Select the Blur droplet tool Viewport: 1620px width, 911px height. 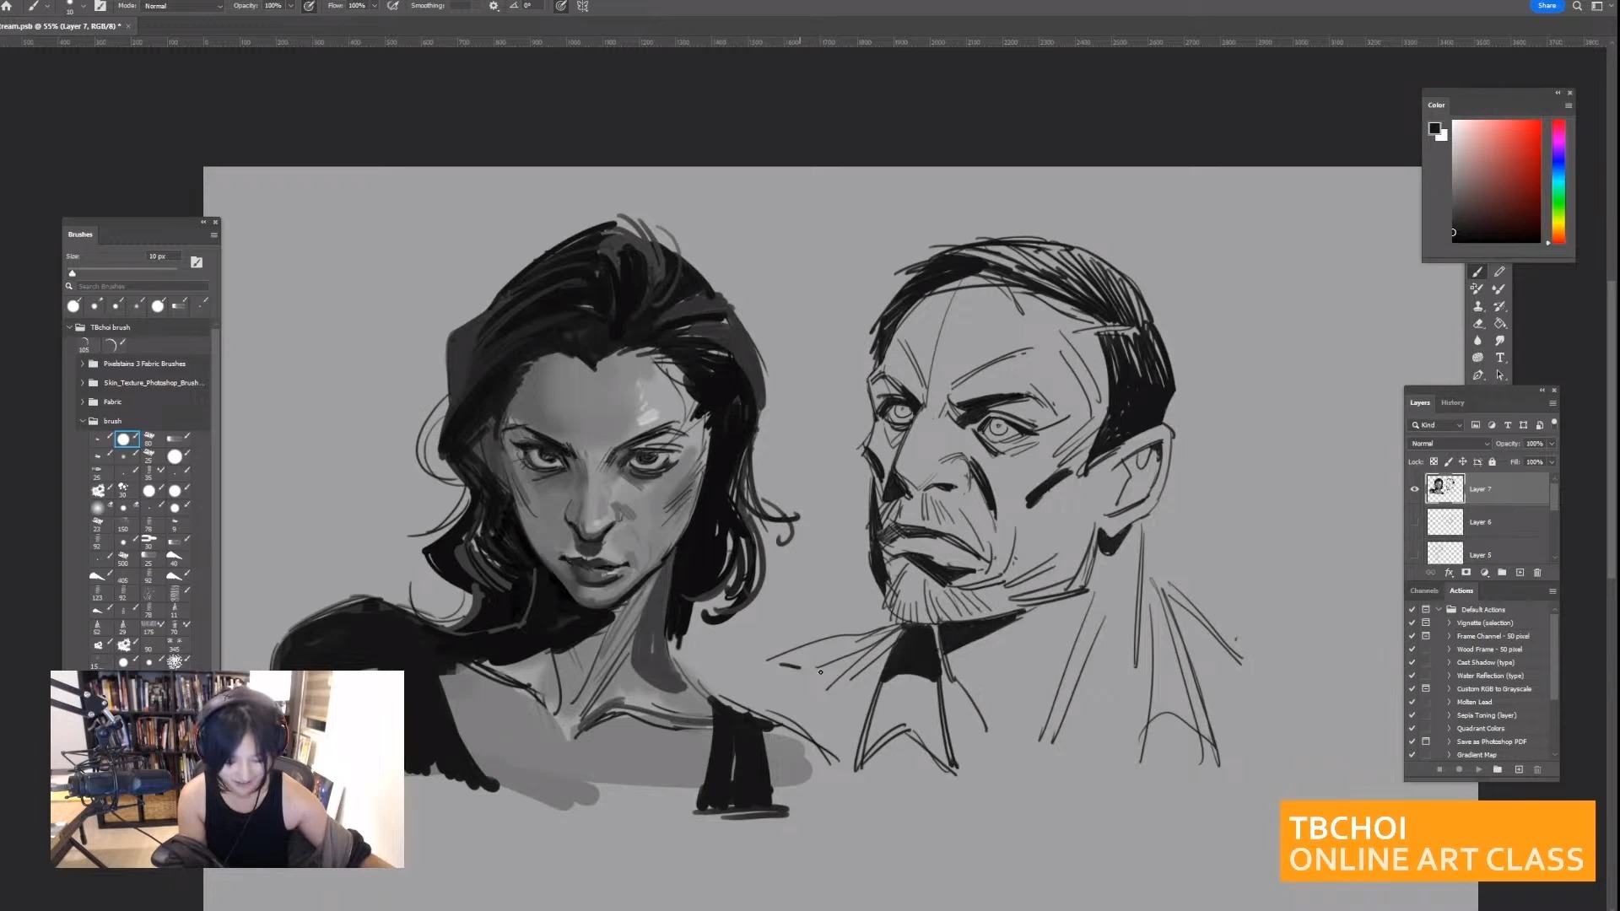[x=1477, y=341]
